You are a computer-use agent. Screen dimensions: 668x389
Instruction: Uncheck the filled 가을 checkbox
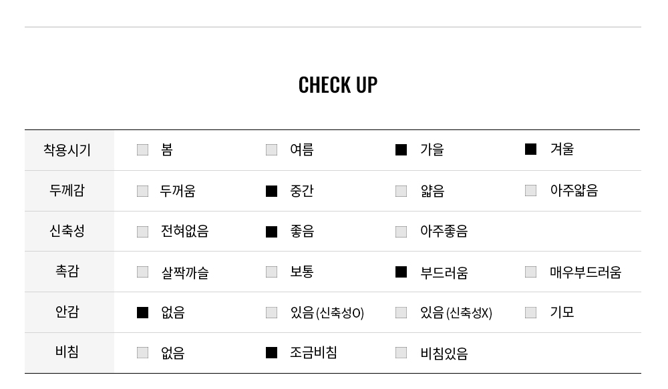coord(401,150)
